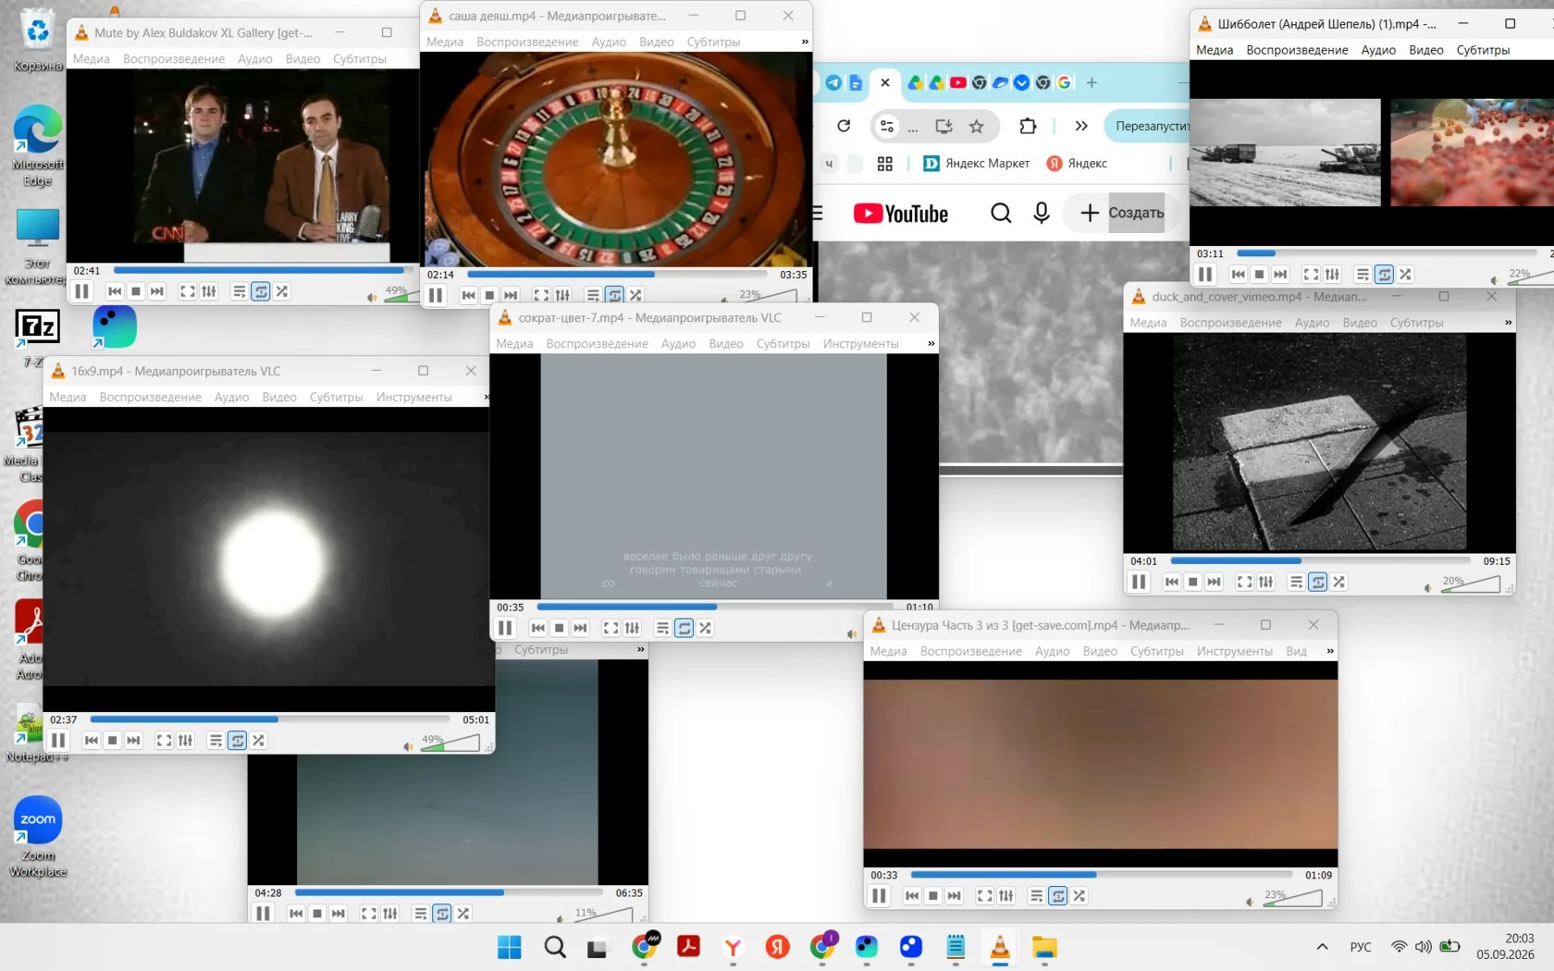
Task: Toggle loop mode in Шибболет window
Action: [1384, 275]
